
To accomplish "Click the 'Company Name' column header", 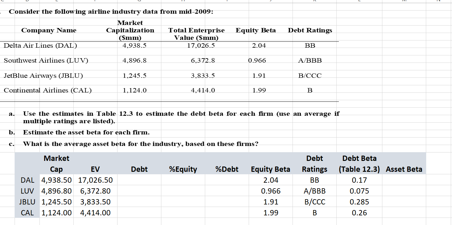I will (x=49, y=30).
